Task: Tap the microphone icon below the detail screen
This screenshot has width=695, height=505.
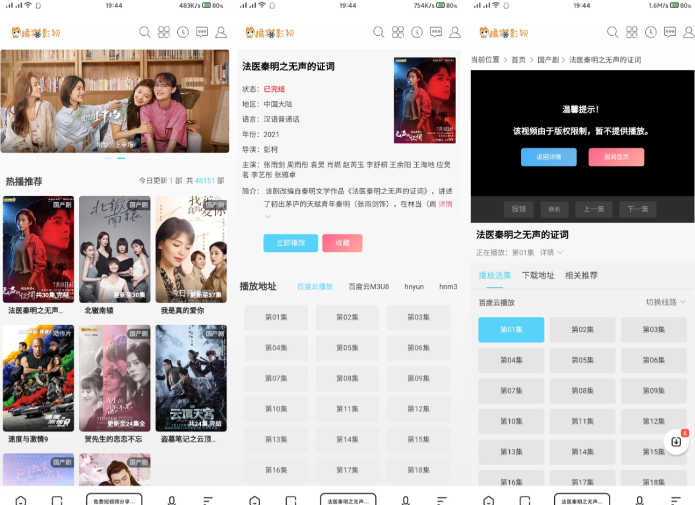Action: click(406, 501)
